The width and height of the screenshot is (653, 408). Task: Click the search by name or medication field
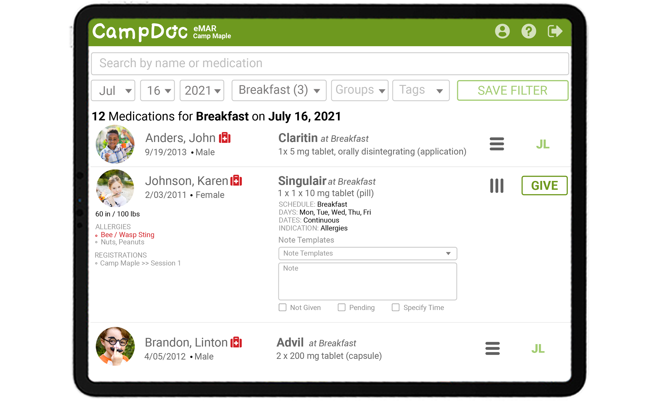point(330,64)
